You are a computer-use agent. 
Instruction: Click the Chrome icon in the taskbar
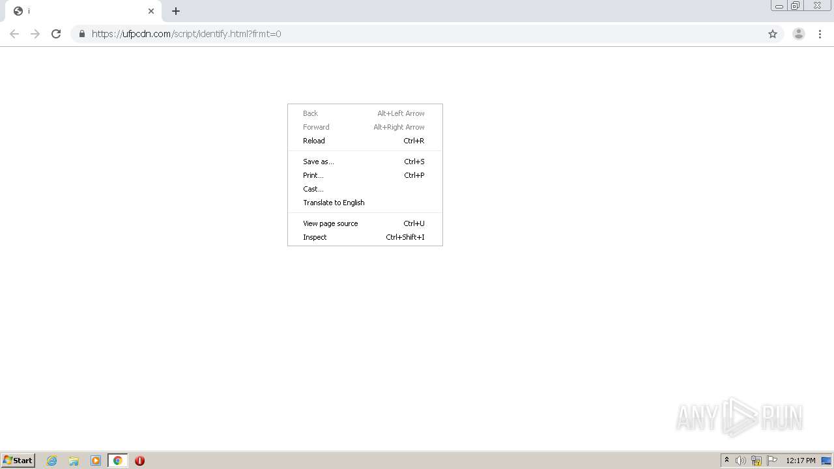117,461
